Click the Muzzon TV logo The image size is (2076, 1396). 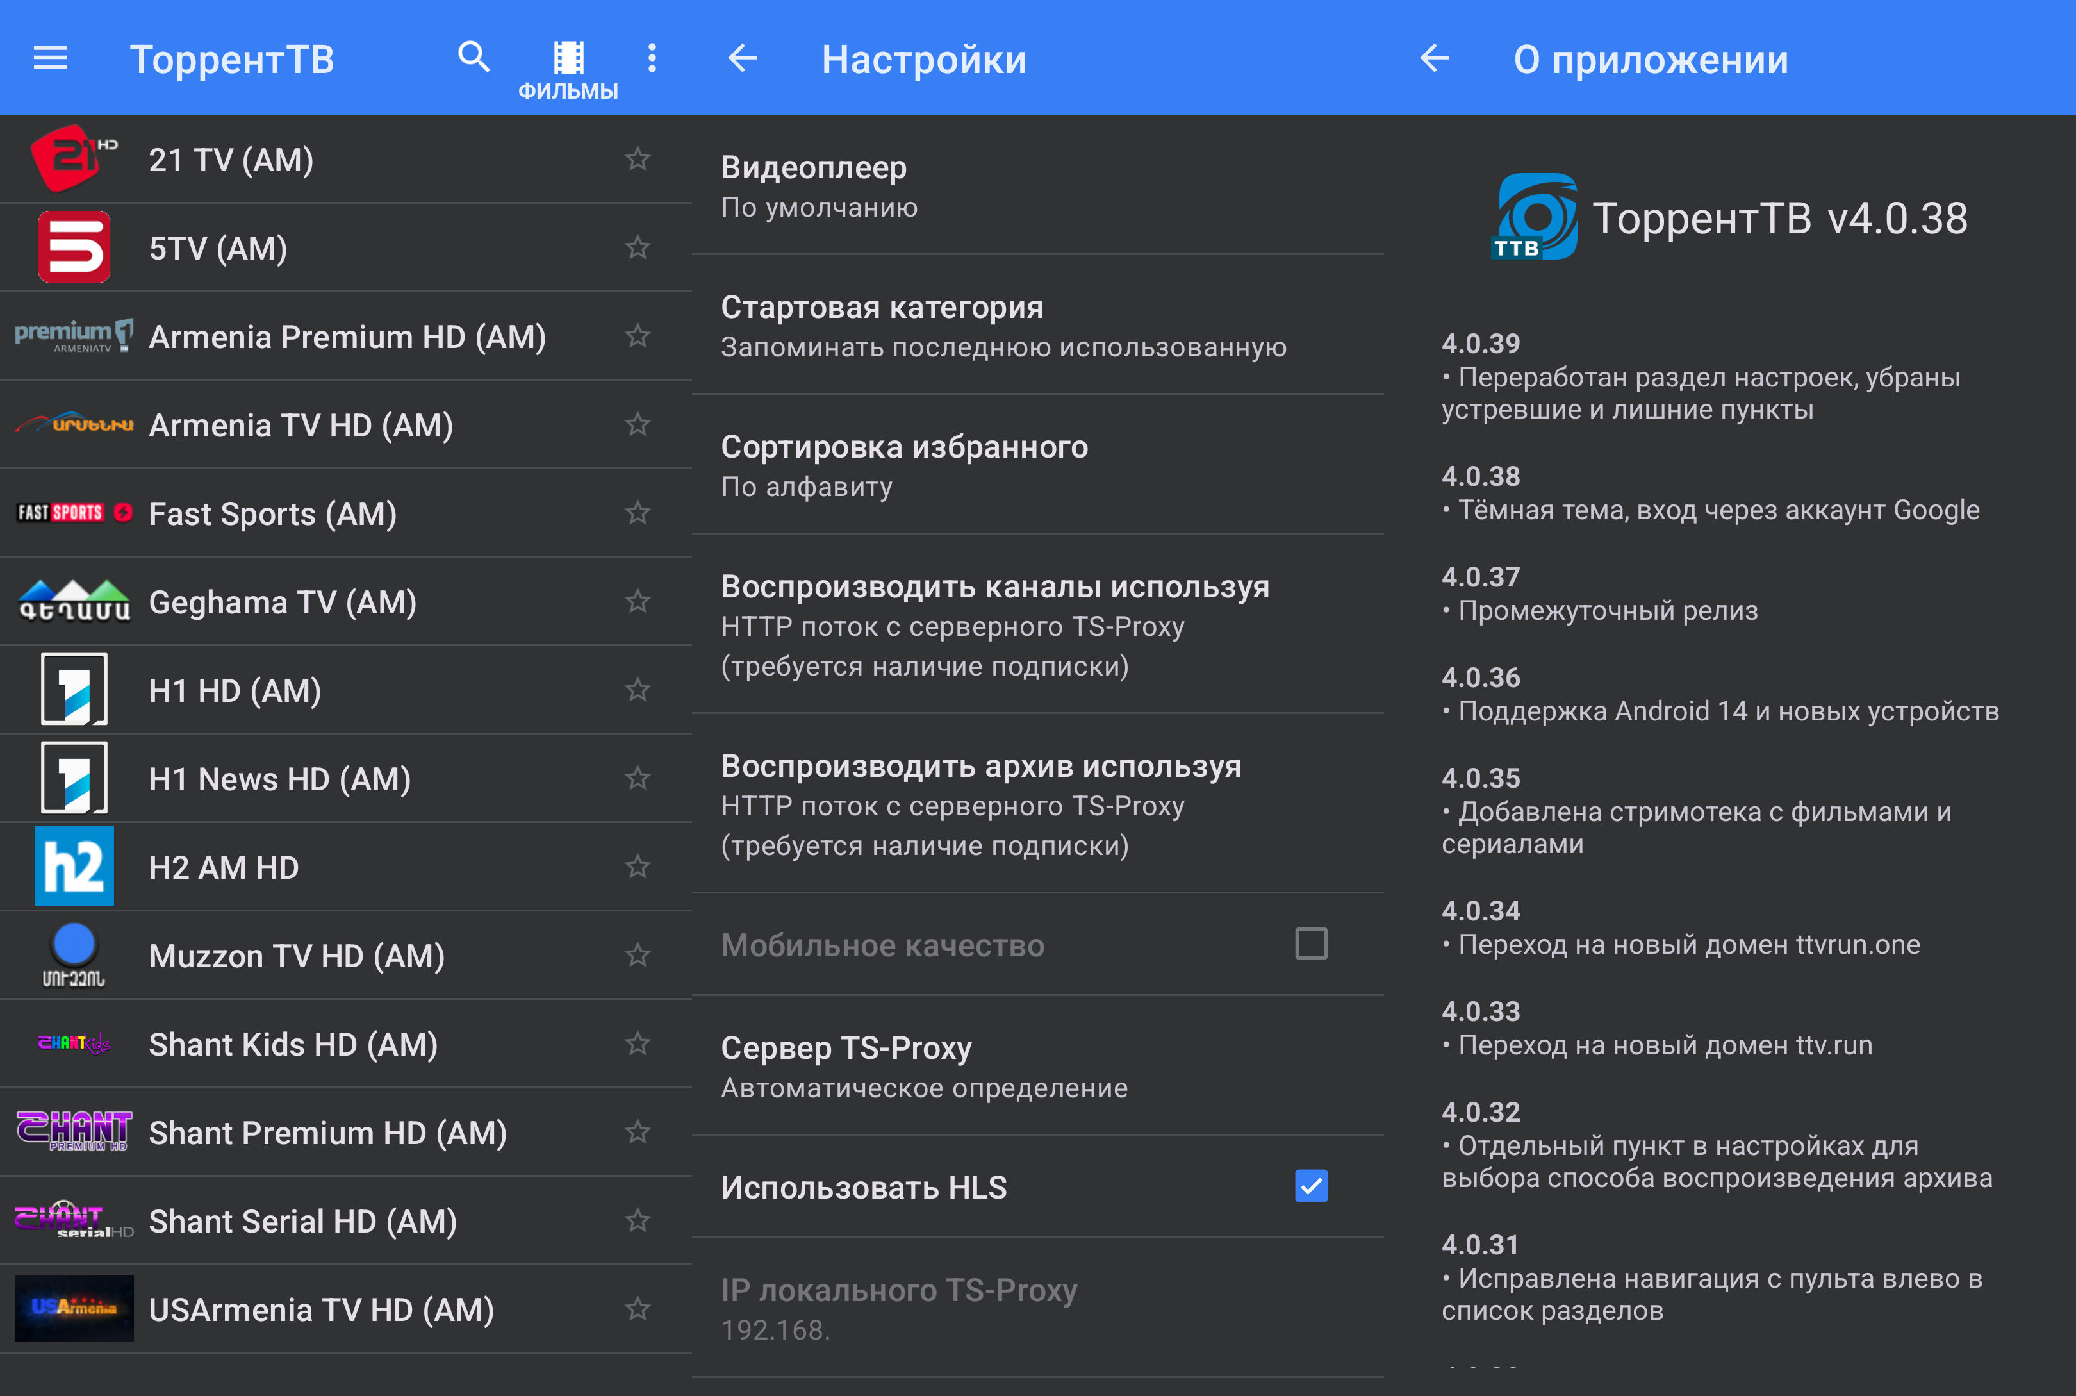(74, 955)
